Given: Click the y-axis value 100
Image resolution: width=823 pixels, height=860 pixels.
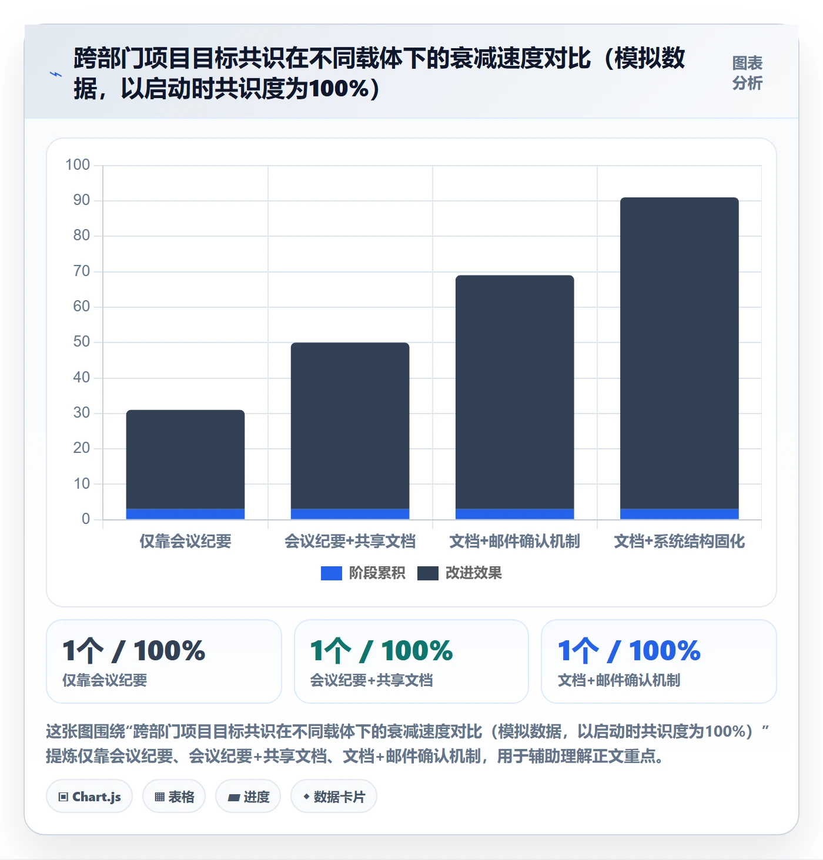Looking at the screenshot, I should click(x=78, y=164).
